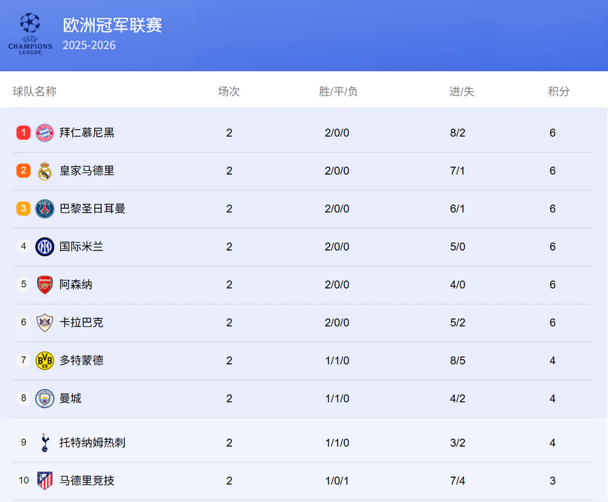The height and width of the screenshot is (502, 608).
Task: Open the Atlético Madrid club crest
Action: (x=44, y=481)
